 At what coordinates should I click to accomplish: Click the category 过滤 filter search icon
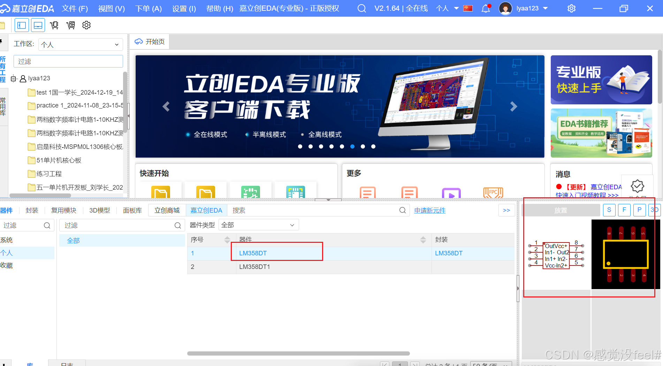tap(177, 225)
